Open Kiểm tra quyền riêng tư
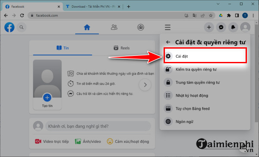This screenshot has width=259, height=157. (x=205, y=69)
